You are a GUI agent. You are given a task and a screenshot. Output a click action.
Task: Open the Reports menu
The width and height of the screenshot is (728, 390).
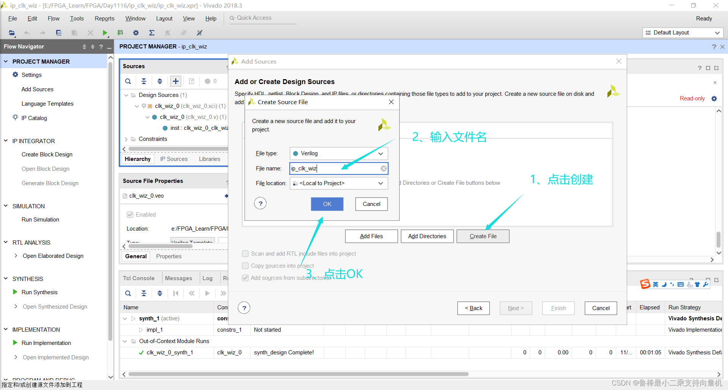(104, 19)
